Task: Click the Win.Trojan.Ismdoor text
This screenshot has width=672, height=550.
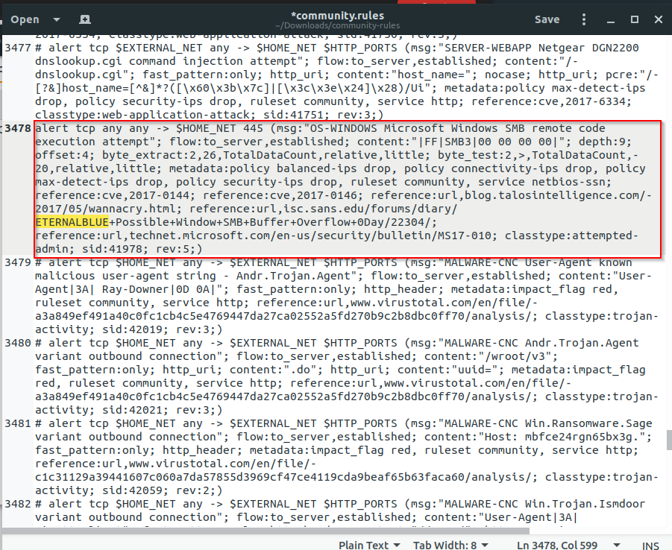Action: tap(585, 504)
